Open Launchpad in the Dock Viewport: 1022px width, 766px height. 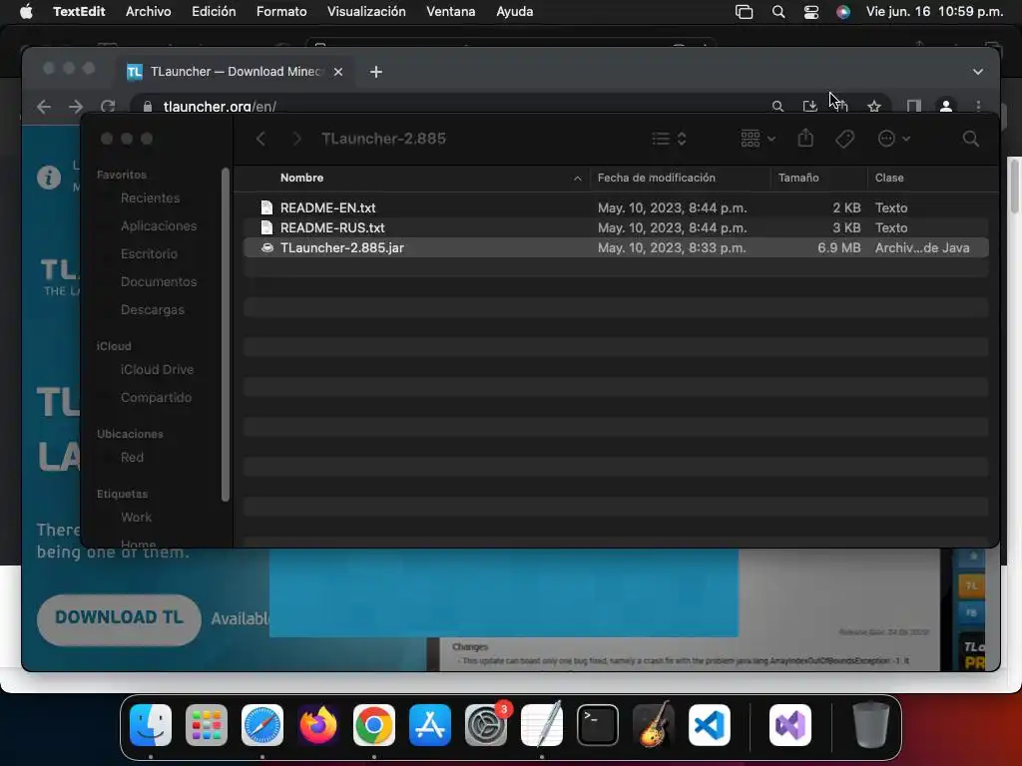click(x=207, y=725)
